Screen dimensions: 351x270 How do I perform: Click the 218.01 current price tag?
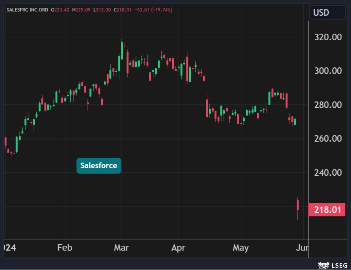[327, 210]
